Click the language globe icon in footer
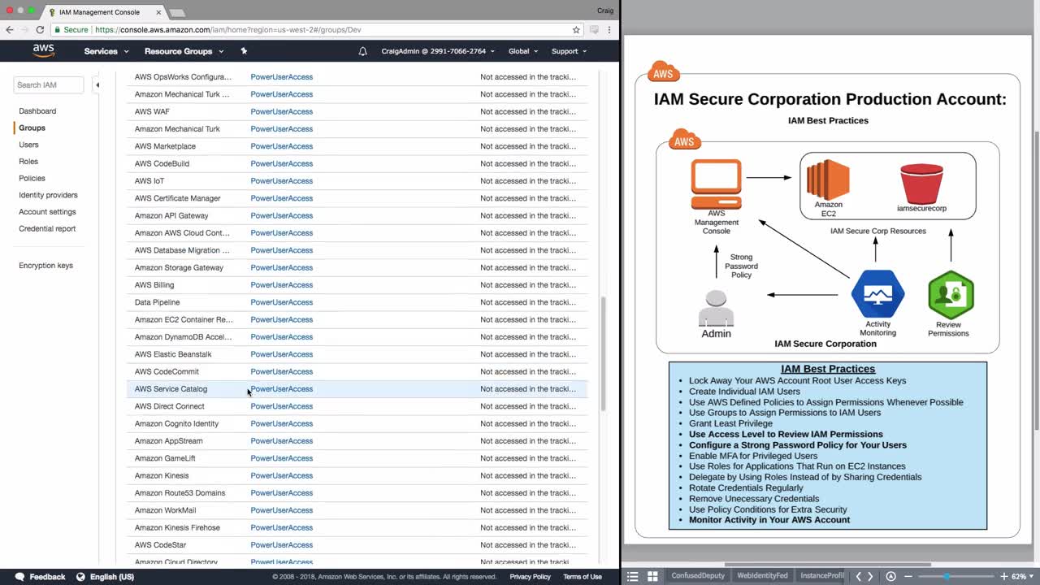Viewport: 1040px width, 585px height. pos(80,577)
